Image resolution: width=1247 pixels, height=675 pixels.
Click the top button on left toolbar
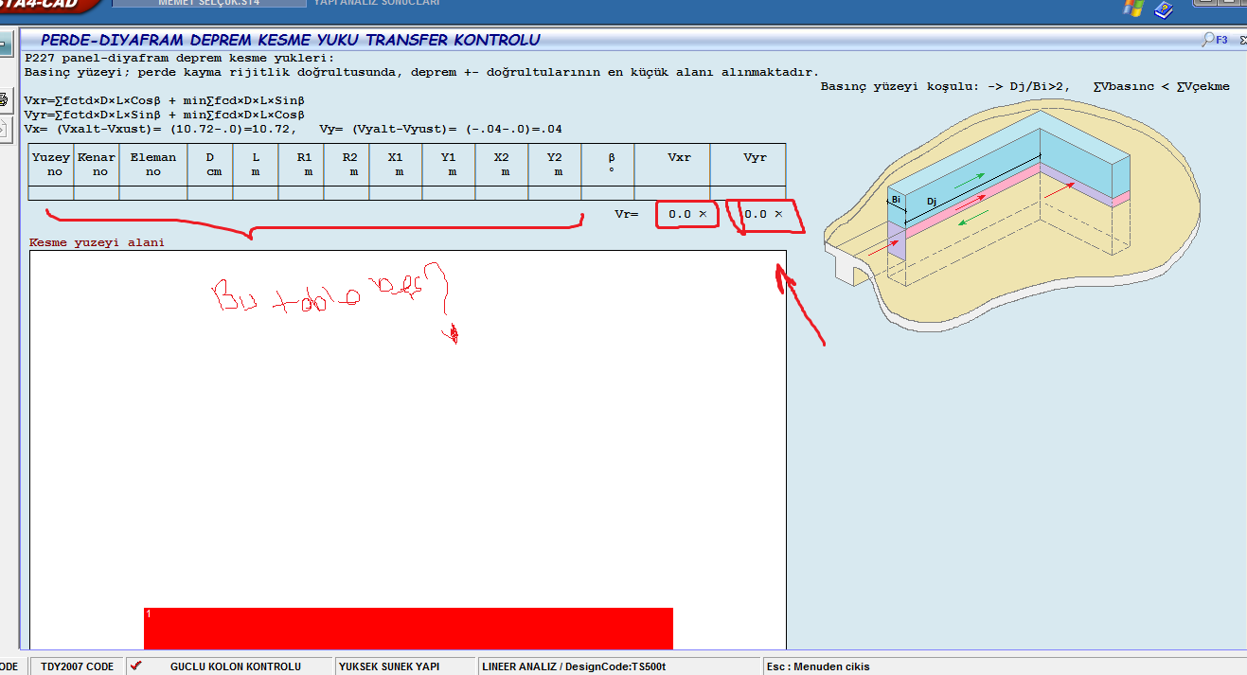[x=4, y=44]
